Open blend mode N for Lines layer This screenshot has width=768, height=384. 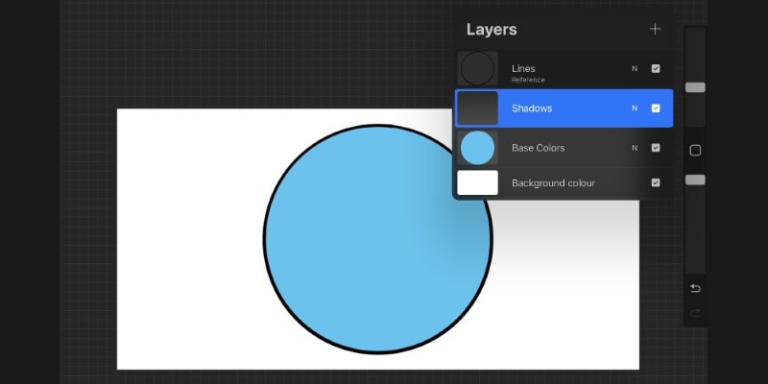(635, 68)
